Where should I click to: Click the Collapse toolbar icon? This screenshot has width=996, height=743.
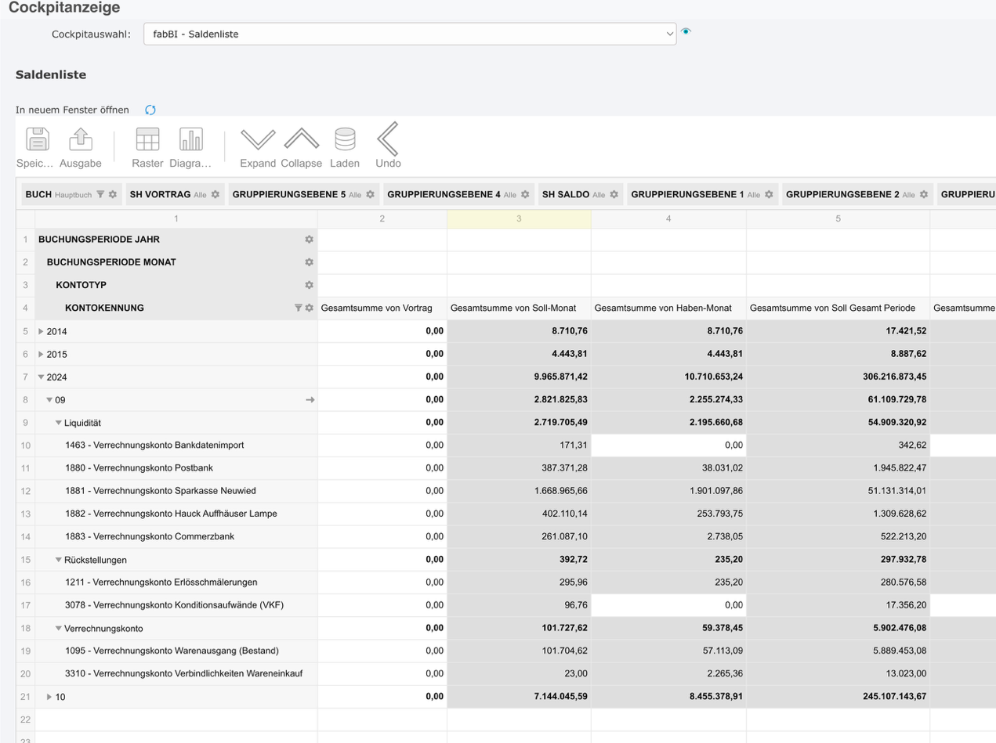[301, 139]
